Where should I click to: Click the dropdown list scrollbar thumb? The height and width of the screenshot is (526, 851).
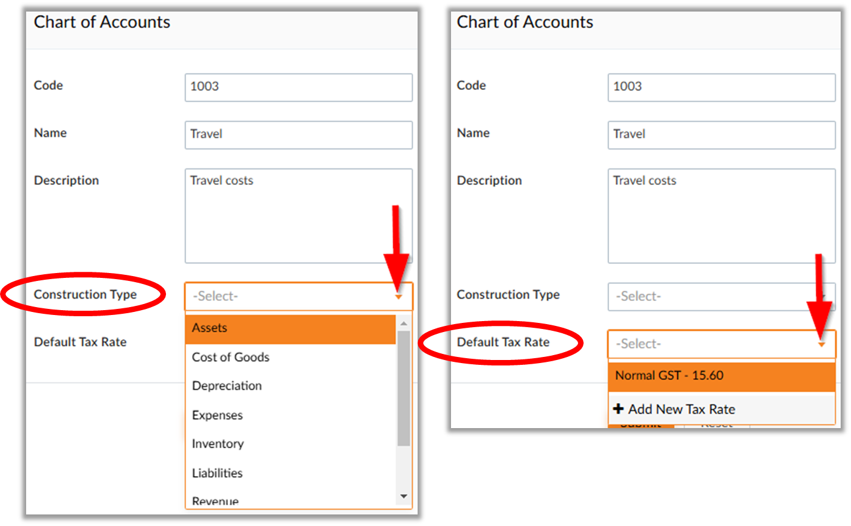click(404, 389)
